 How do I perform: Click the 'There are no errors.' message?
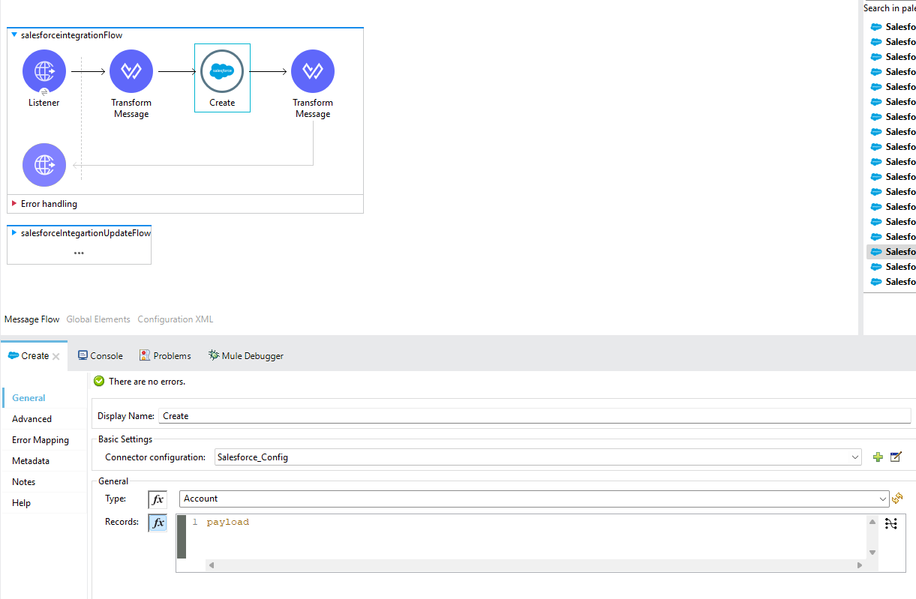pos(147,382)
